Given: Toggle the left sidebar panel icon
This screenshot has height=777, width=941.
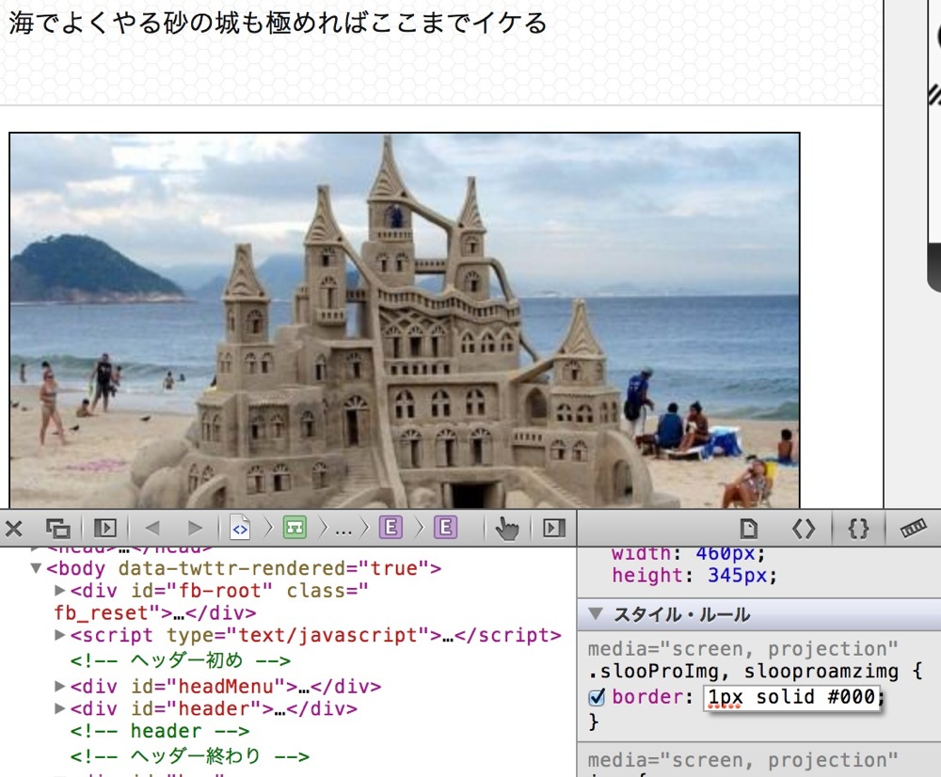Looking at the screenshot, I should coord(105,528).
